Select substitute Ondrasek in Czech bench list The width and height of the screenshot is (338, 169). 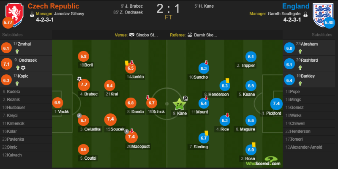pyautogui.click(x=26, y=64)
